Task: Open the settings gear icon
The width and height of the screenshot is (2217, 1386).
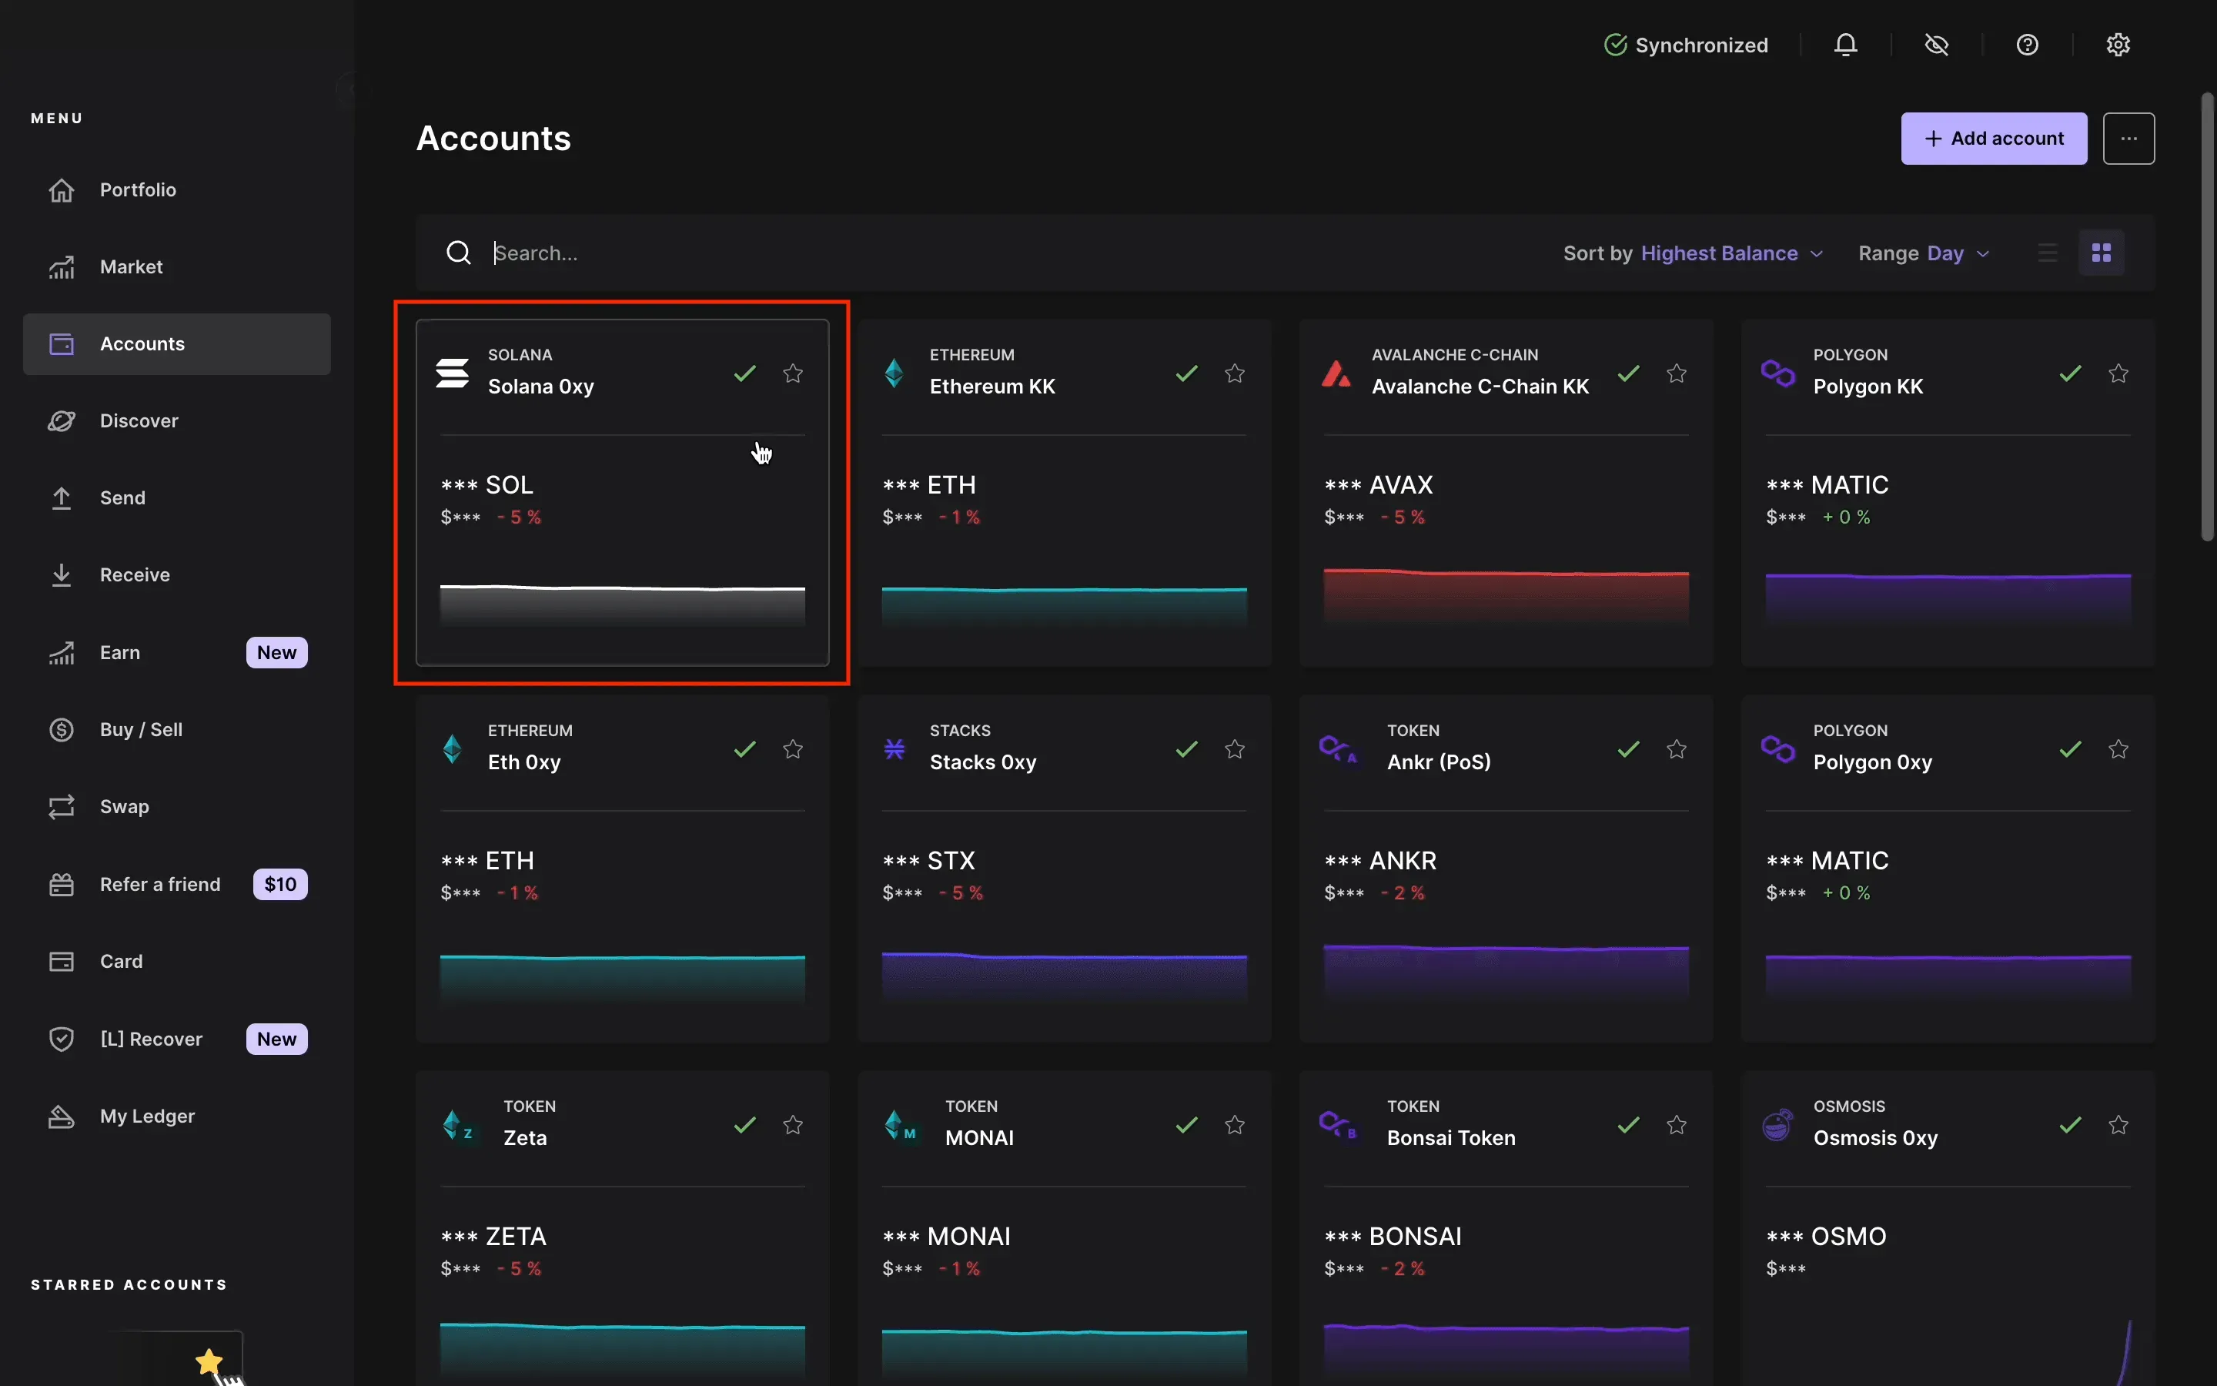Action: tap(2117, 45)
